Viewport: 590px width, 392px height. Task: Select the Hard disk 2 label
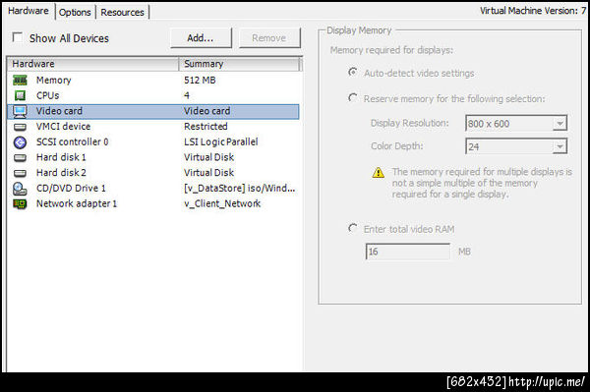click(61, 173)
